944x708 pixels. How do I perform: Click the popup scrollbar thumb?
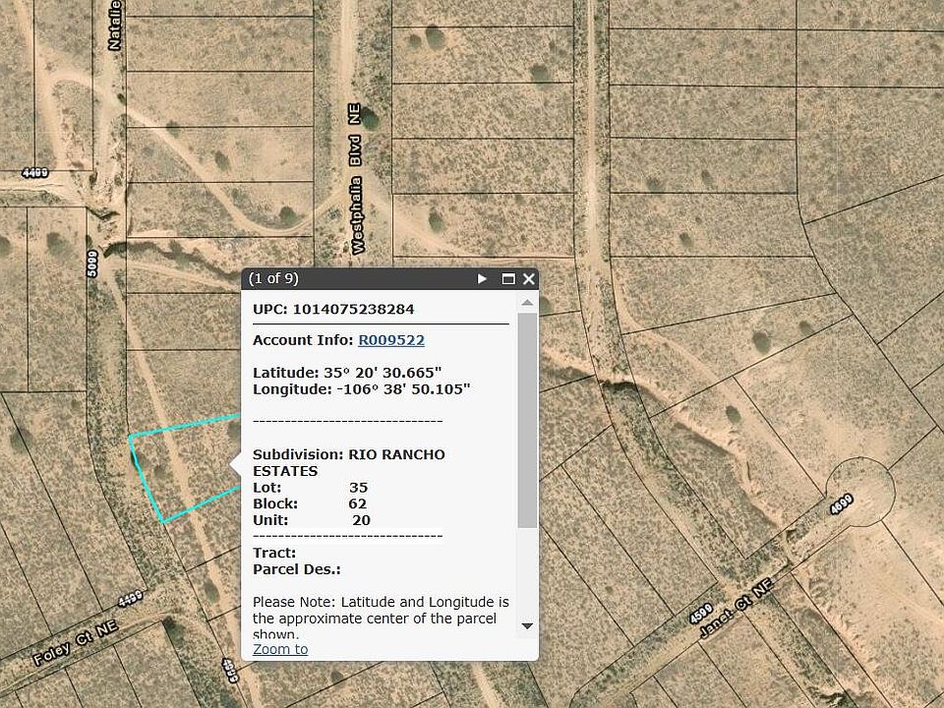click(527, 420)
